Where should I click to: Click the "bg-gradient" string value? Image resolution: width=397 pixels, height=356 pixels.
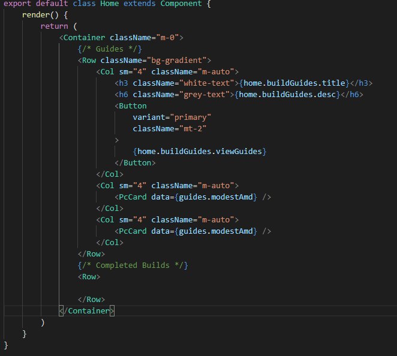(x=179, y=61)
